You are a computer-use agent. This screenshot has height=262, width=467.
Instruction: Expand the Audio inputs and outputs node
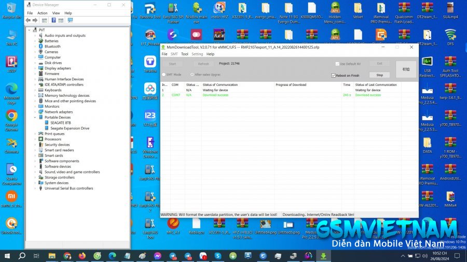tap(35, 35)
